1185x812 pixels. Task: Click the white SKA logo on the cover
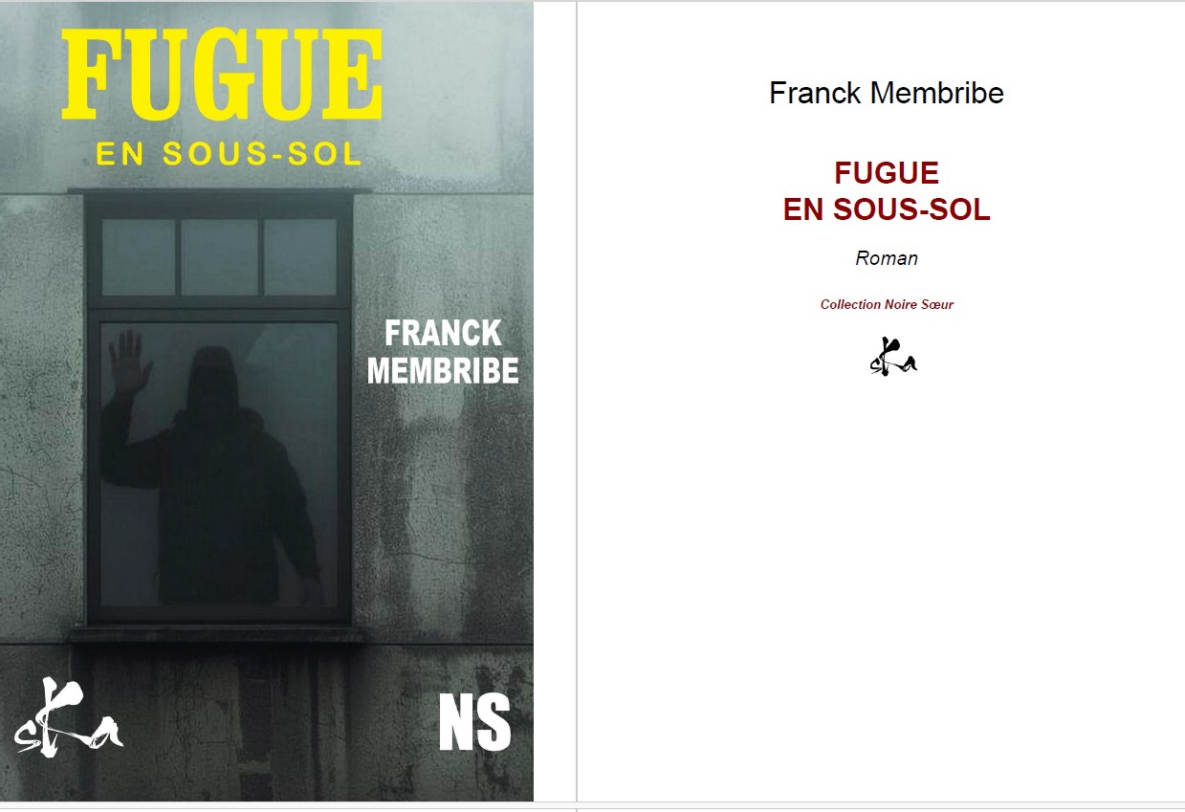click(69, 717)
